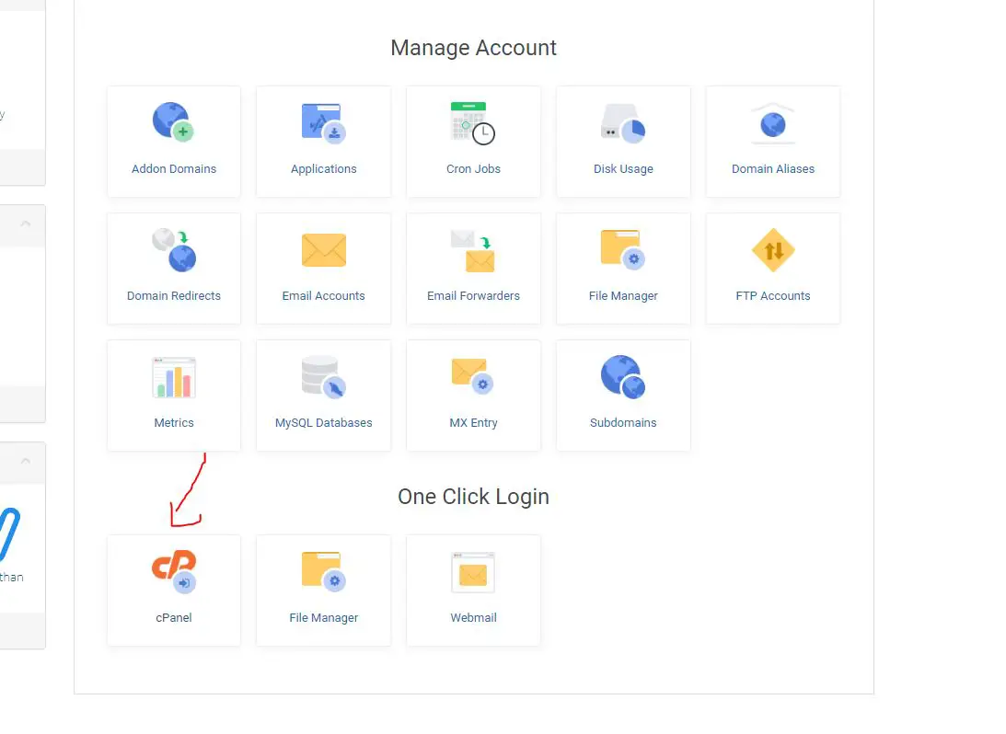Open Applications installer
Viewport: 1006px width, 734px height.
(323, 141)
